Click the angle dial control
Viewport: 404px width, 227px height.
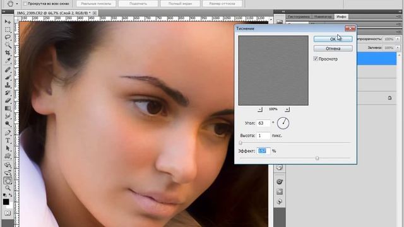(283, 123)
